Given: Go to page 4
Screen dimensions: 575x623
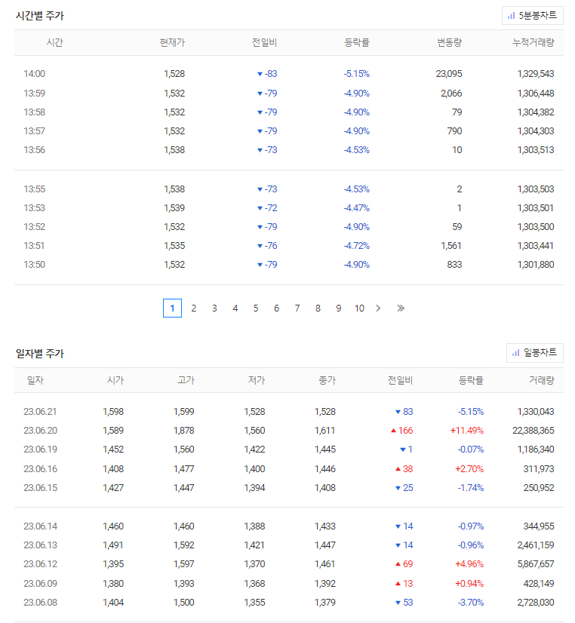Looking at the screenshot, I should point(235,308).
